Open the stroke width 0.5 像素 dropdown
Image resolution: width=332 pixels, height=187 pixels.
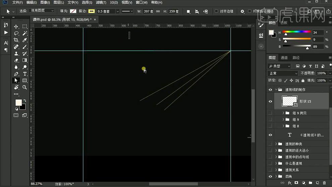pyautogui.click(x=117, y=11)
